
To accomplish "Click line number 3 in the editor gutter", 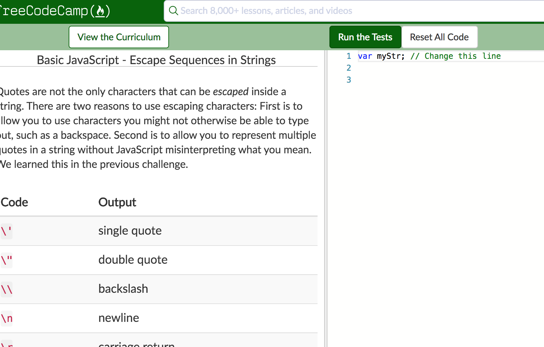I will [349, 80].
